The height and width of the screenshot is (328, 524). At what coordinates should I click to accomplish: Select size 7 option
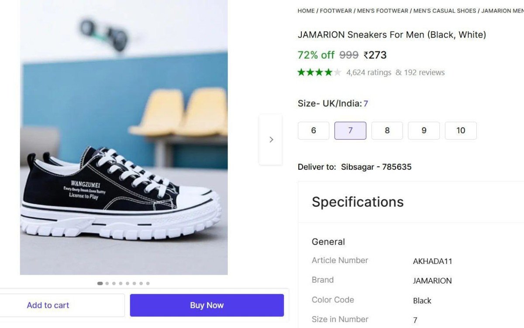pos(350,131)
